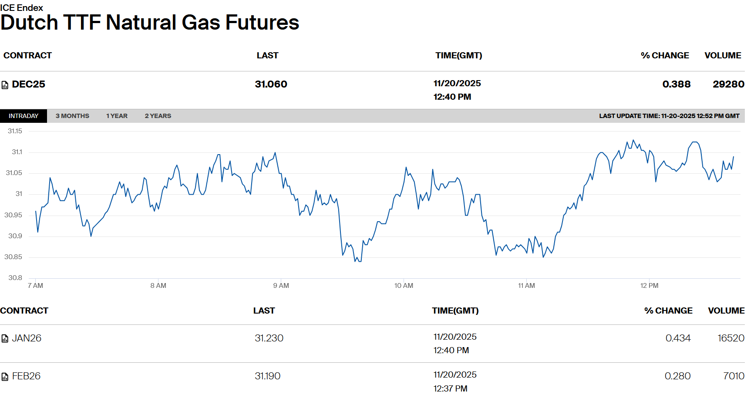Switch chart to 1 Year view
Screen dimensions: 754x395
coord(117,116)
